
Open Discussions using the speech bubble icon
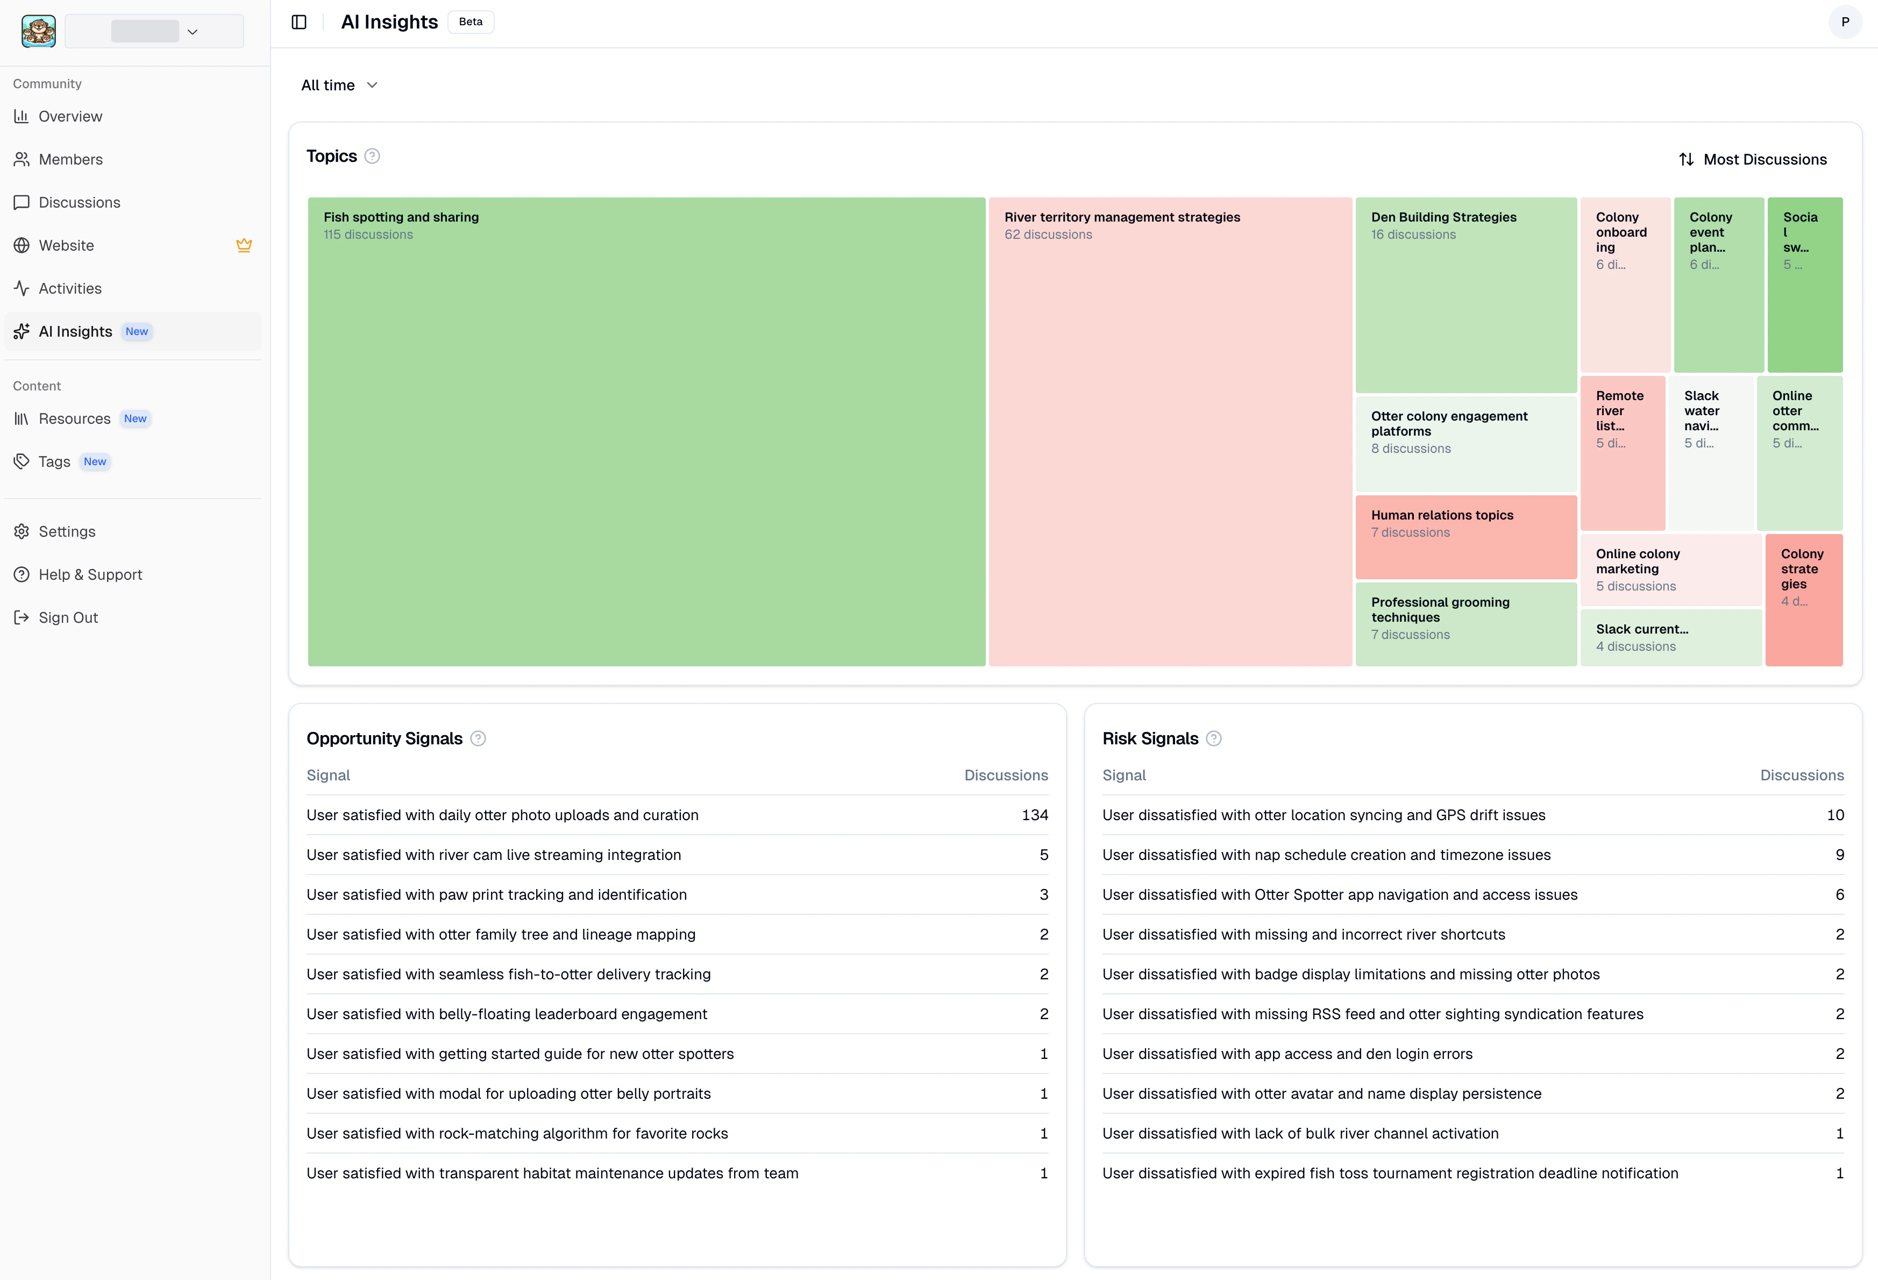coord(22,202)
